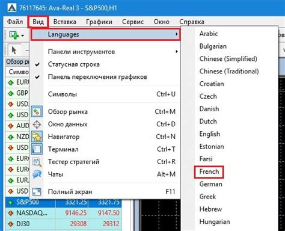Image resolution: width=285 pixels, height=231 pixels.
Task: Click the Market Watch icon beside Обзор рынка
Action: [37, 112]
